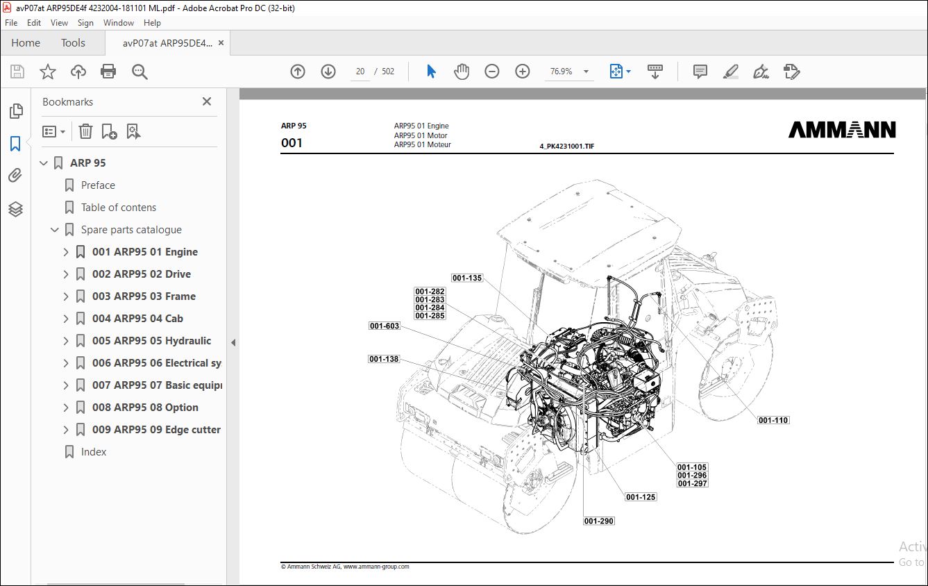Open the Find text magnifier
This screenshot has width=928, height=586.
click(x=140, y=72)
